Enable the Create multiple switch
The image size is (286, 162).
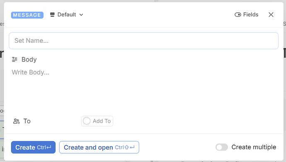[x=222, y=147]
